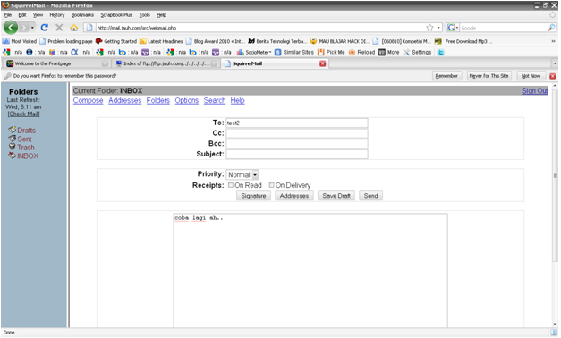The height and width of the screenshot is (338, 561).
Task: Open the Getting Started bookmark
Action: [116, 41]
